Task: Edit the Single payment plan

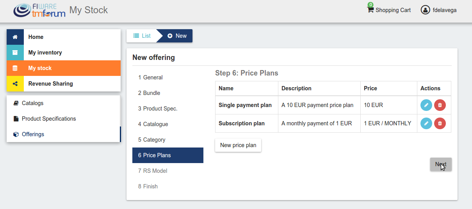Action: [x=426, y=105]
